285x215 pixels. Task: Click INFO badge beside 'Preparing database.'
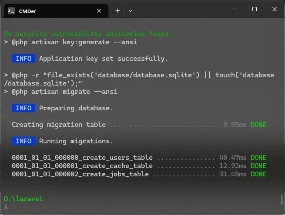point(23,108)
